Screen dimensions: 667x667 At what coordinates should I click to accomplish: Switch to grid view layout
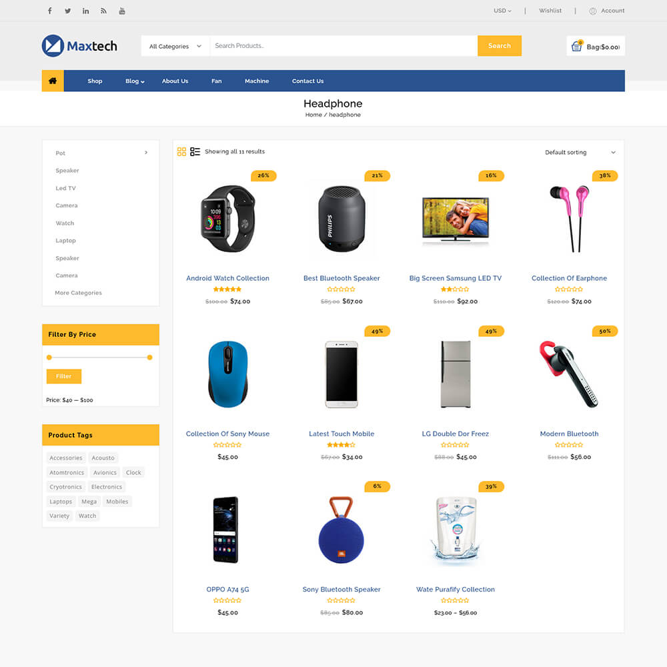pyautogui.click(x=181, y=152)
